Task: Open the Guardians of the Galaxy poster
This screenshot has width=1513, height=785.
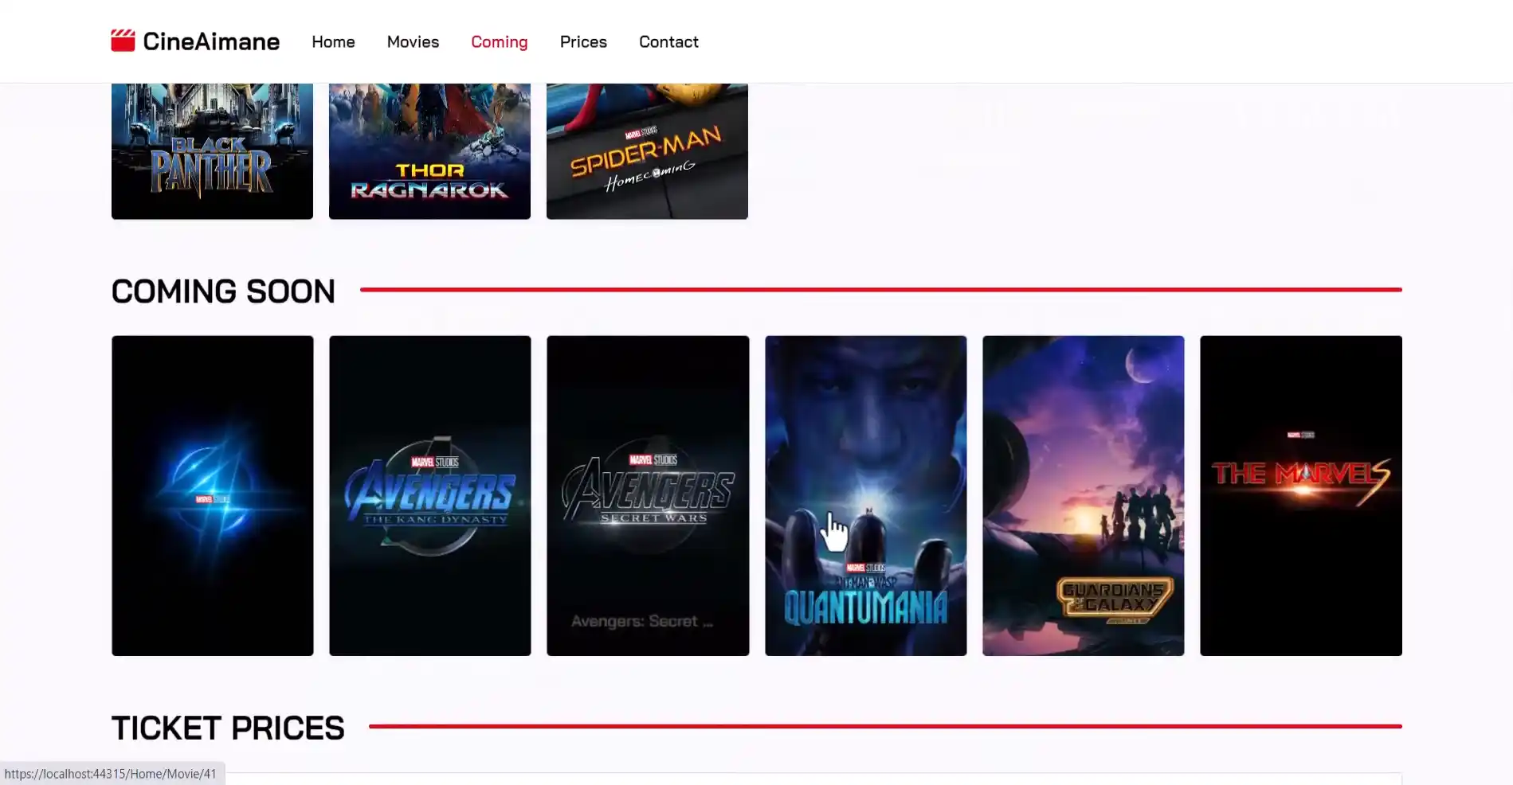Action: (x=1083, y=495)
